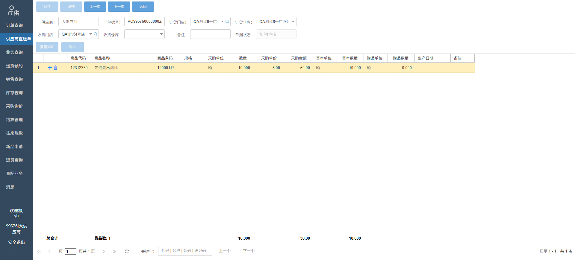Open 结算管理 in the sidebar

pos(16,120)
